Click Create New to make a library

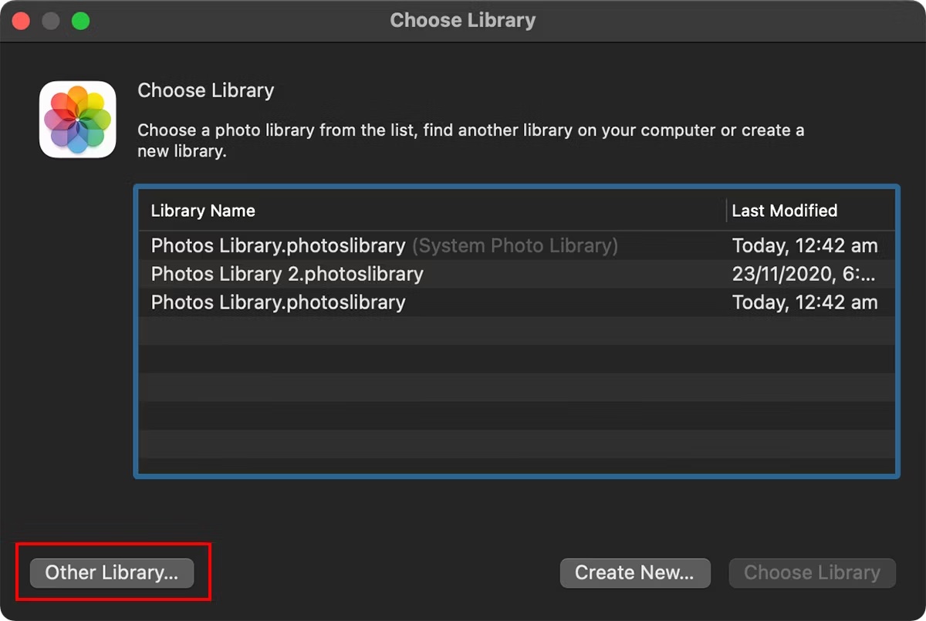(x=635, y=572)
